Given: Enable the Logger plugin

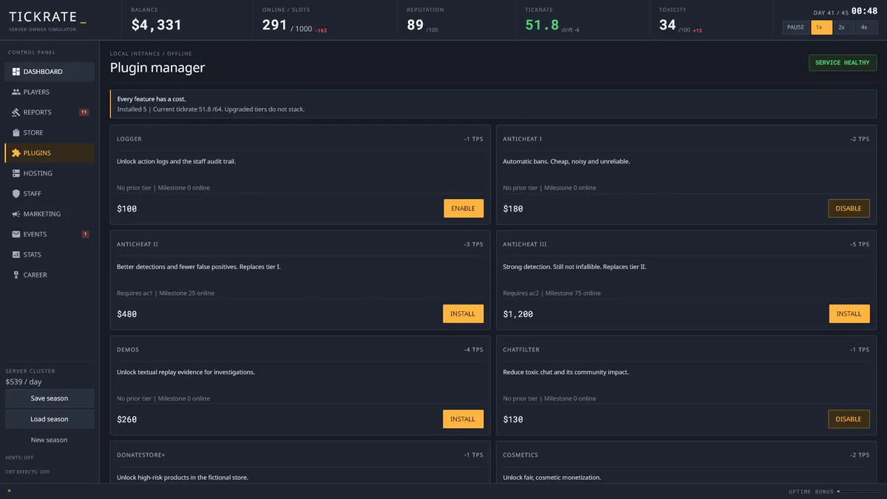Looking at the screenshot, I should coord(463,208).
